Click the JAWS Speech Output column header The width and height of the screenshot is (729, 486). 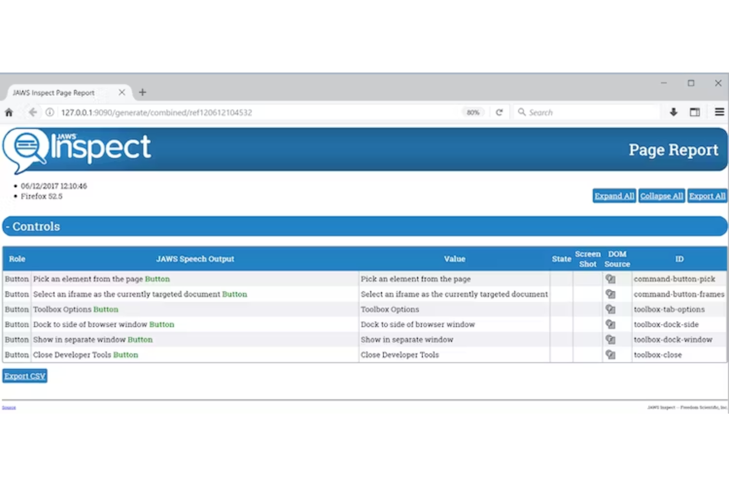195,259
